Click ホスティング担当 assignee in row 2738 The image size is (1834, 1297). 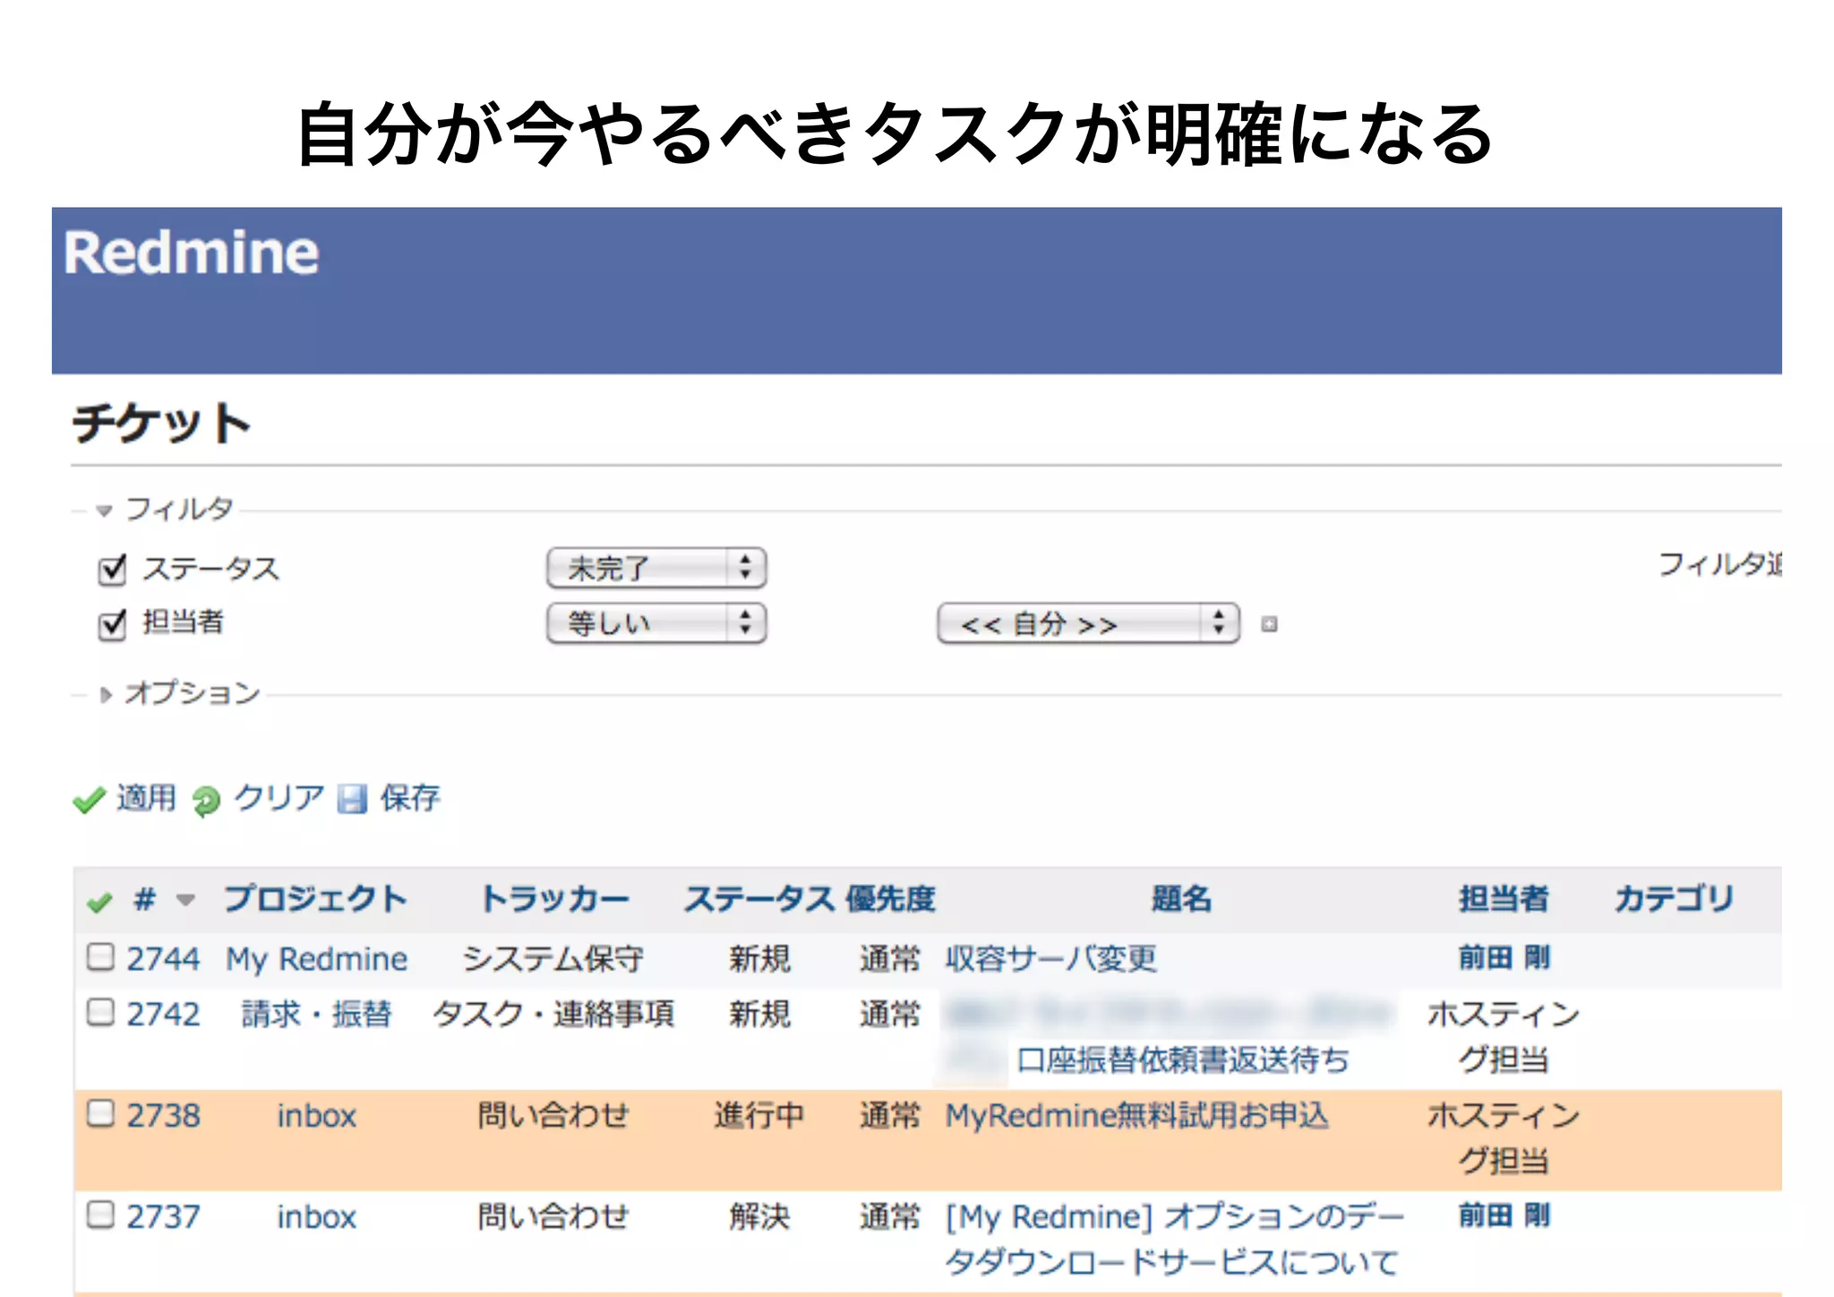[x=1504, y=1138]
